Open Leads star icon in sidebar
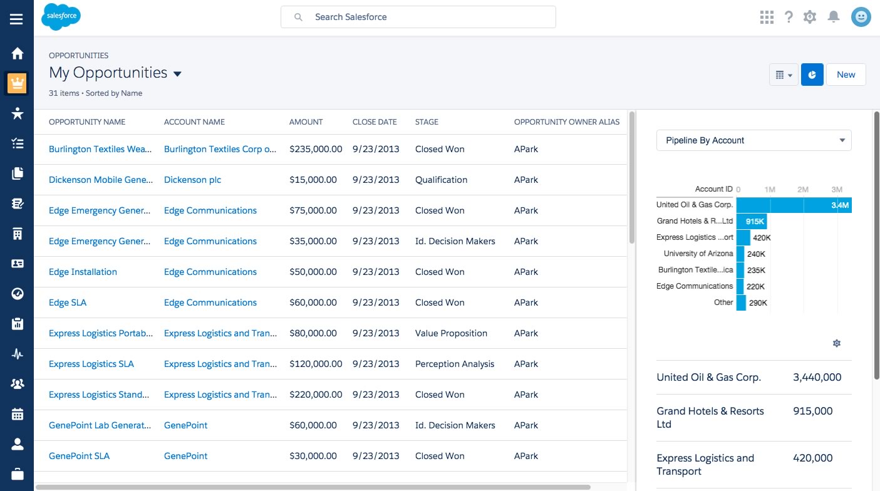The width and height of the screenshot is (880, 491). [x=18, y=113]
